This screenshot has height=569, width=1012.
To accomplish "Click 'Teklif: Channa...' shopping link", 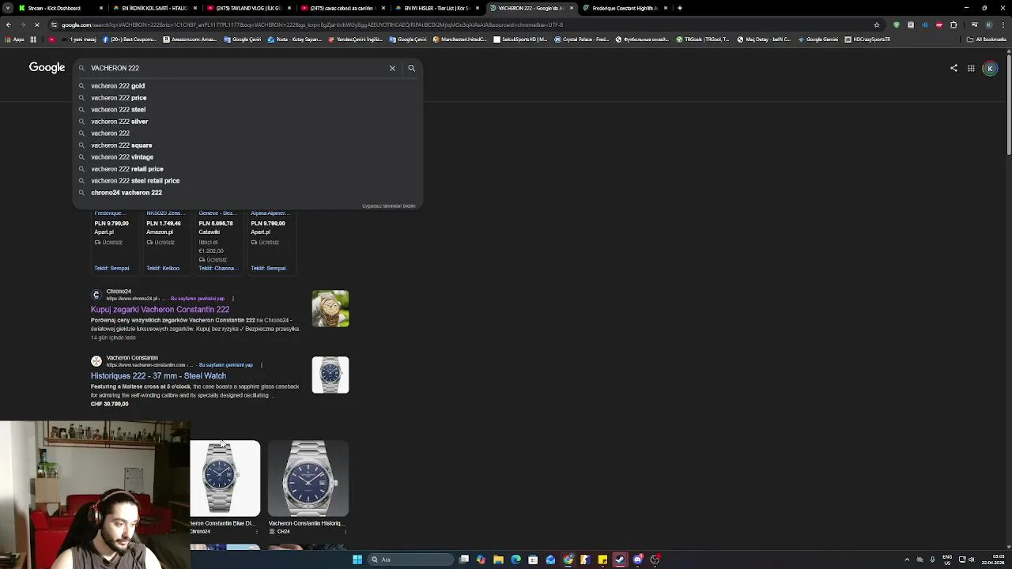I will point(217,268).
